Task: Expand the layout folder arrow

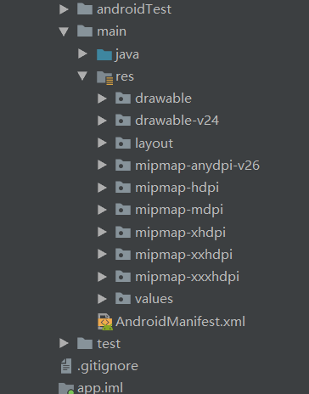Action: [x=102, y=143]
